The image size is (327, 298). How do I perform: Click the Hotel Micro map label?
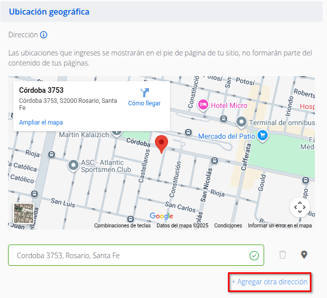pos(229,105)
